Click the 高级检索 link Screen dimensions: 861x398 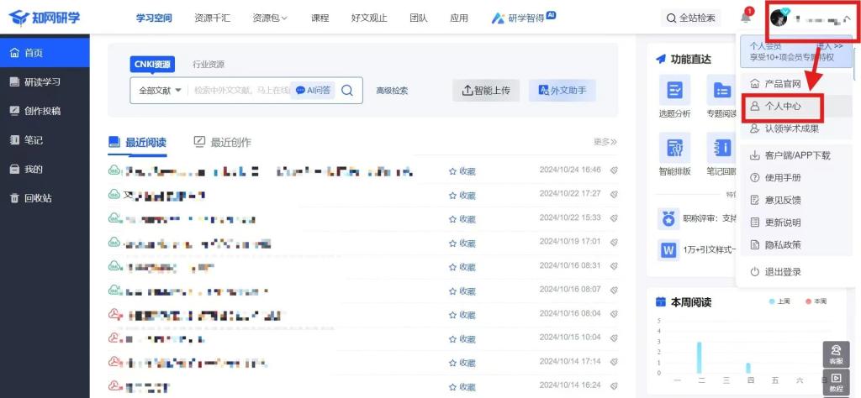(x=392, y=91)
